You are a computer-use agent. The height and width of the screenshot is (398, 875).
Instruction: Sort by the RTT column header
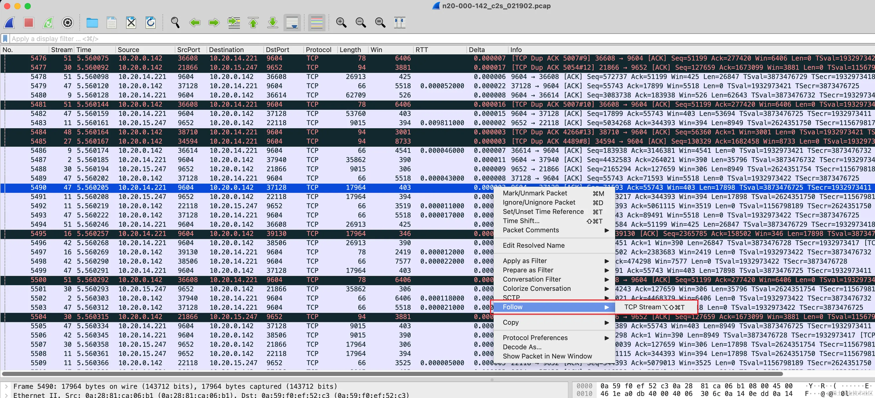pyautogui.click(x=440, y=49)
